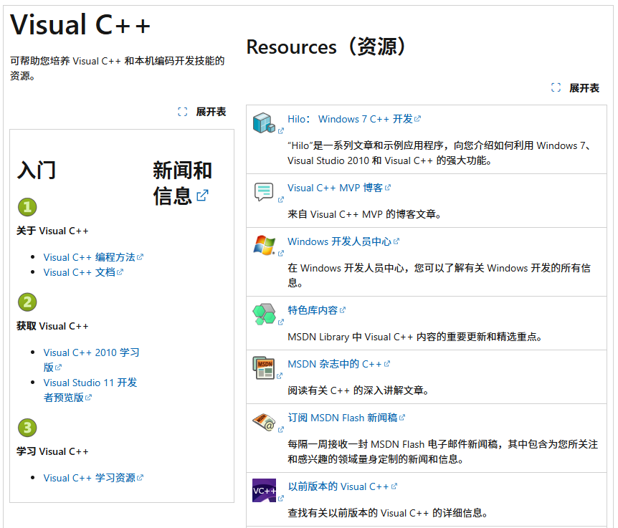Click the external link icon beside 新闻和信息

coord(202,195)
